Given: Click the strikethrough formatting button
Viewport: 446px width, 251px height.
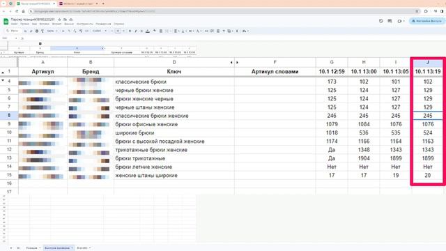Looking at the screenshot, I should 141,31.
